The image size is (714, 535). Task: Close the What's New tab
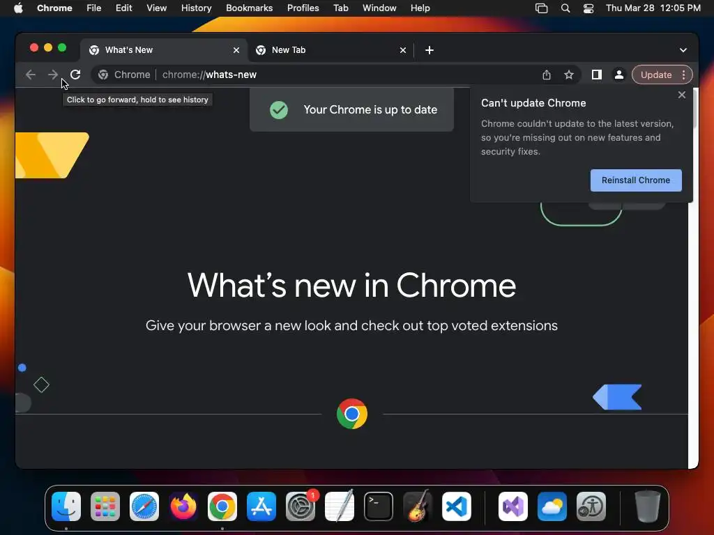click(236, 50)
